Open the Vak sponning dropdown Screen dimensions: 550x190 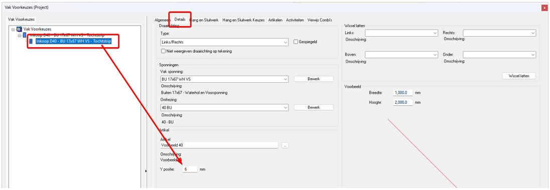coord(224,79)
